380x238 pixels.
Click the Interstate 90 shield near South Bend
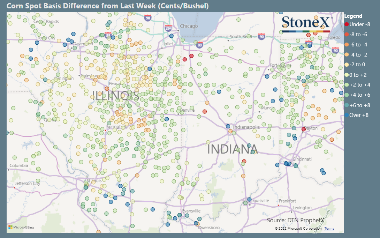[261, 37]
